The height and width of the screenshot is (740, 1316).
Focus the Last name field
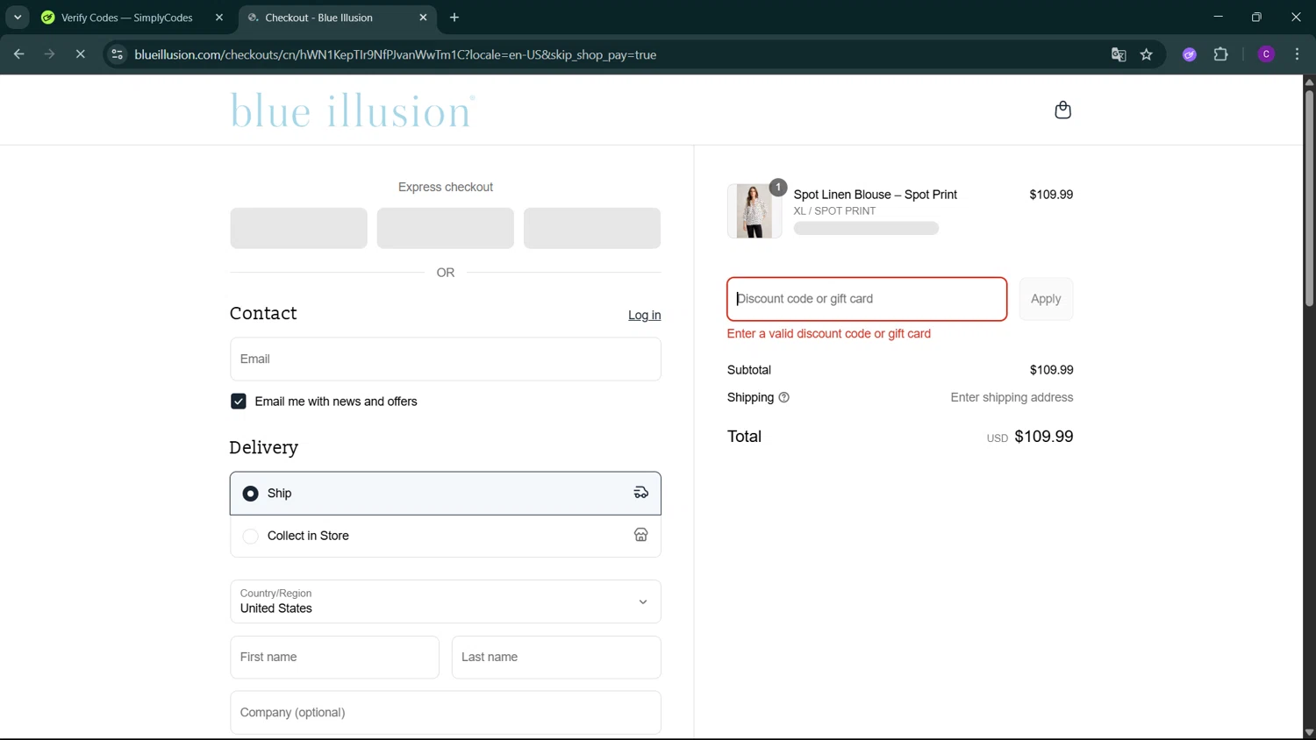click(556, 657)
